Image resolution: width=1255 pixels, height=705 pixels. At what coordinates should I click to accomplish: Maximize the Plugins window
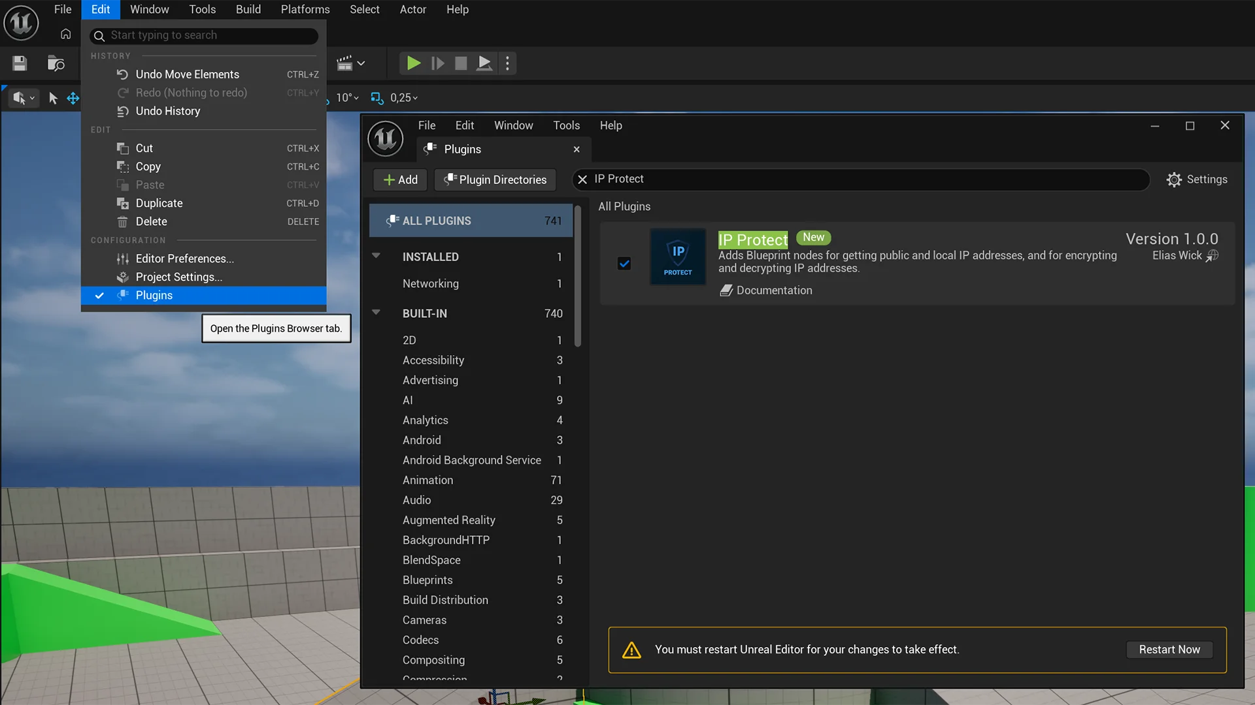coord(1190,126)
